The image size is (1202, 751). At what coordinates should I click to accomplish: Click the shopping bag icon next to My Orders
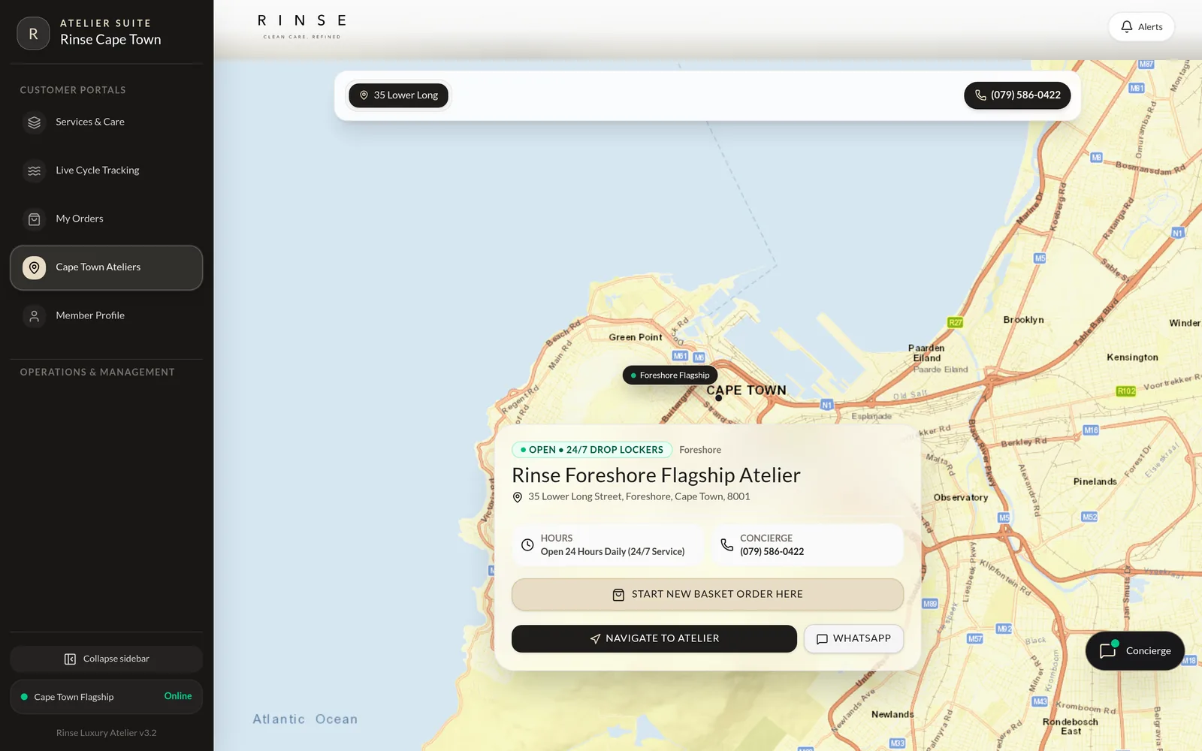tap(34, 219)
